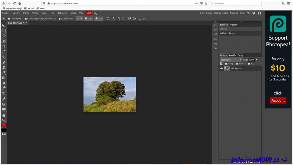Open the 1x export scale dropdown

coord(79,19)
